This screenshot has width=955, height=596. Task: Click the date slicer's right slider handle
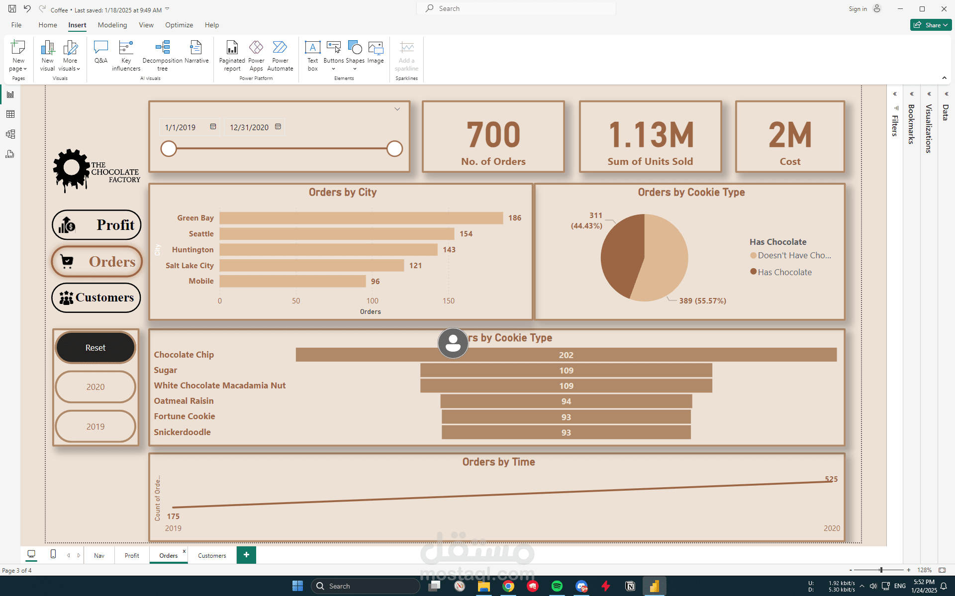pos(394,149)
